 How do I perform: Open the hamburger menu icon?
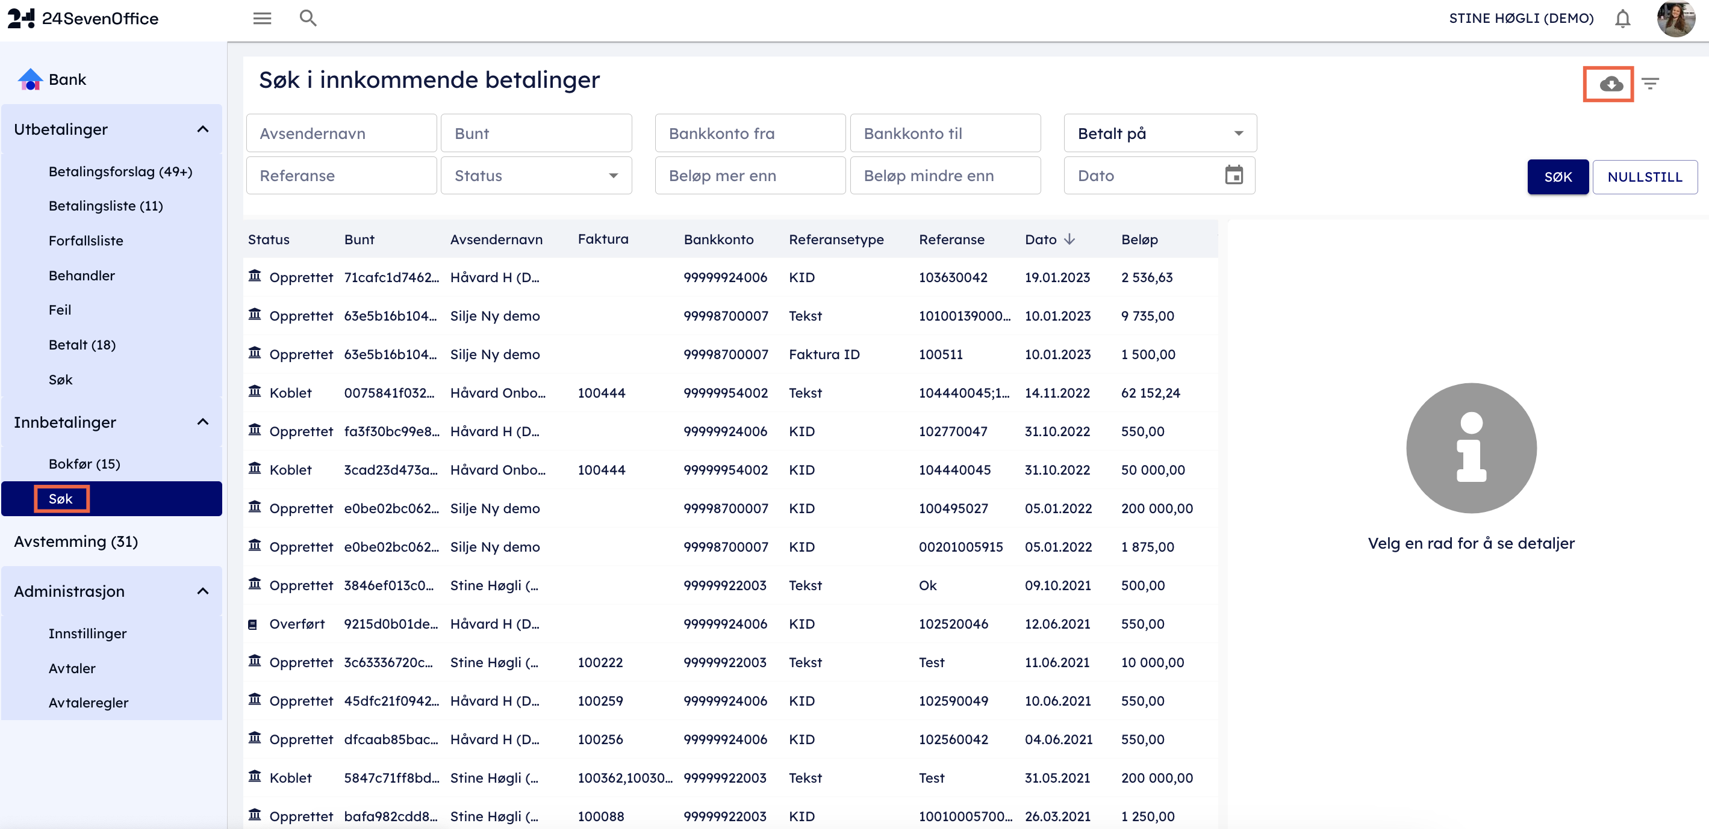click(262, 19)
